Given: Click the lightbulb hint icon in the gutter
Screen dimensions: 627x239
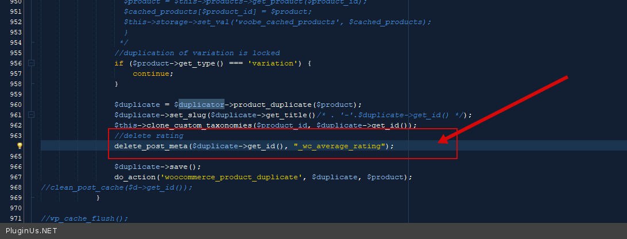Looking at the screenshot, I should [20, 146].
